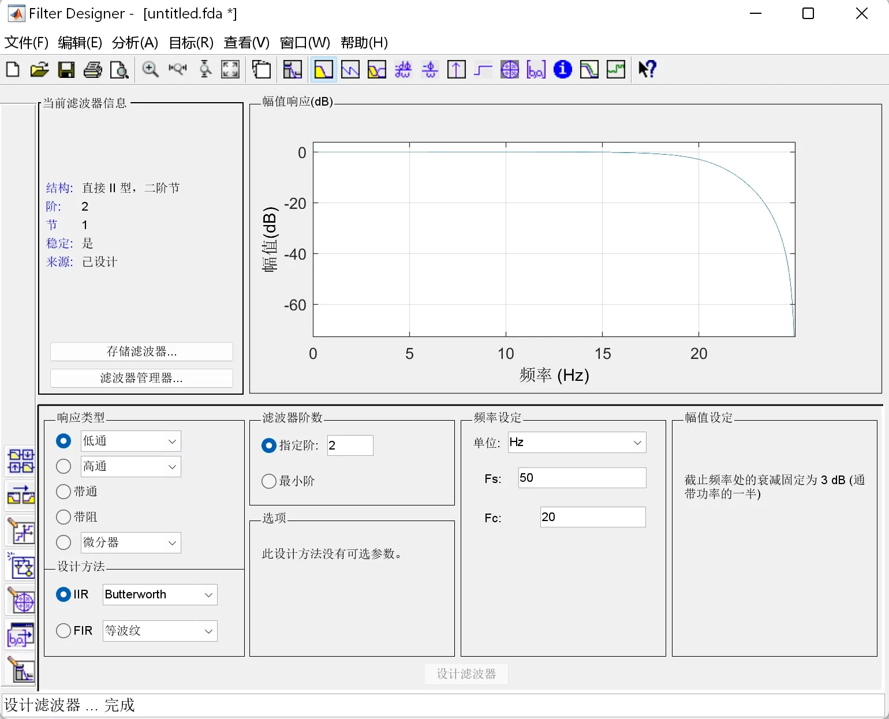The image size is (889, 719).
Task: Open the 文件(F) menu
Action: click(x=26, y=43)
